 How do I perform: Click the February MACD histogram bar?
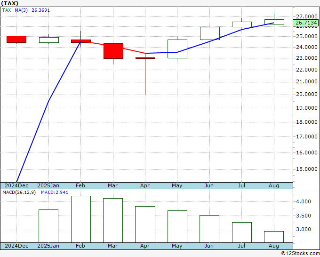pyautogui.click(x=81, y=219)
